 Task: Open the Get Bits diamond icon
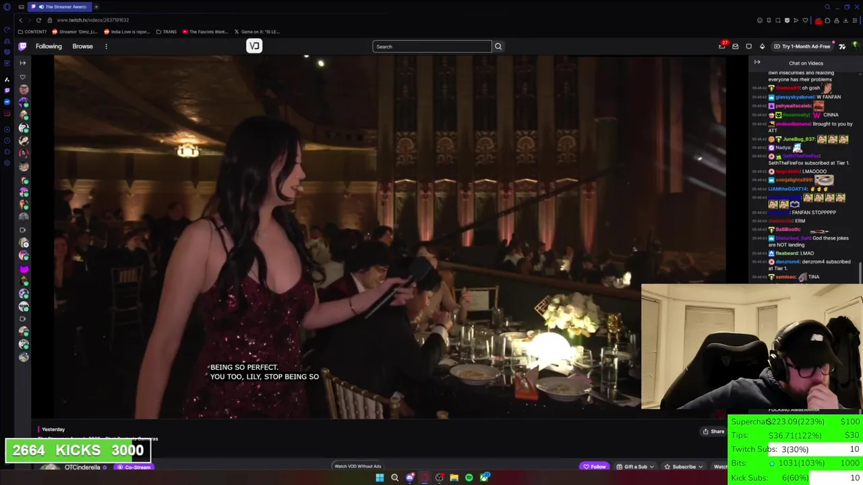pos(762,46)
